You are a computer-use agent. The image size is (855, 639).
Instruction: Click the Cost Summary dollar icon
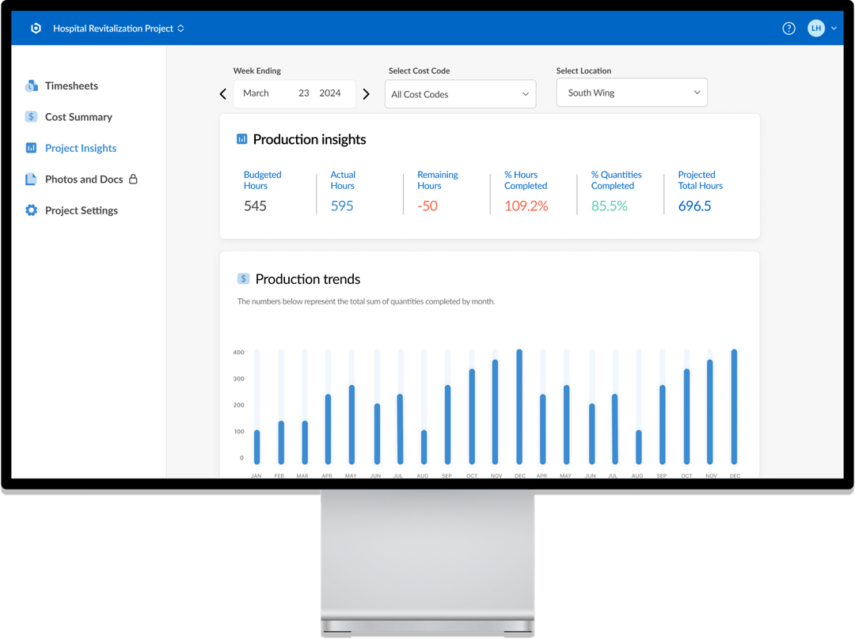pos(31,116)
